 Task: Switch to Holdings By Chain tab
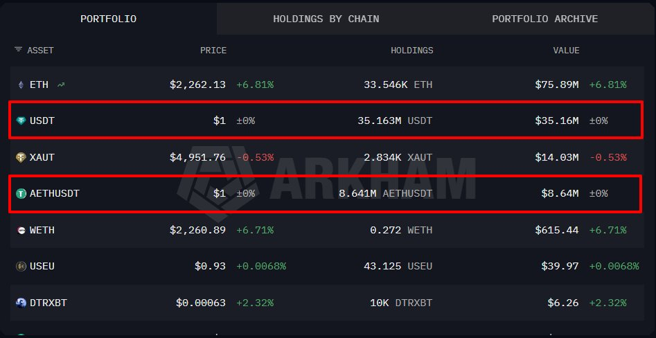pyautogui.click(x=326, y=19)
